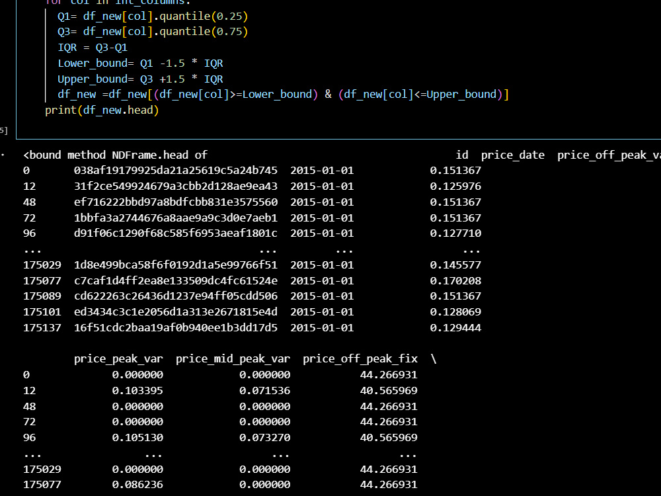Click the 'price_date' column header
The image size is (661, 496).
click(x=513, y=155)
